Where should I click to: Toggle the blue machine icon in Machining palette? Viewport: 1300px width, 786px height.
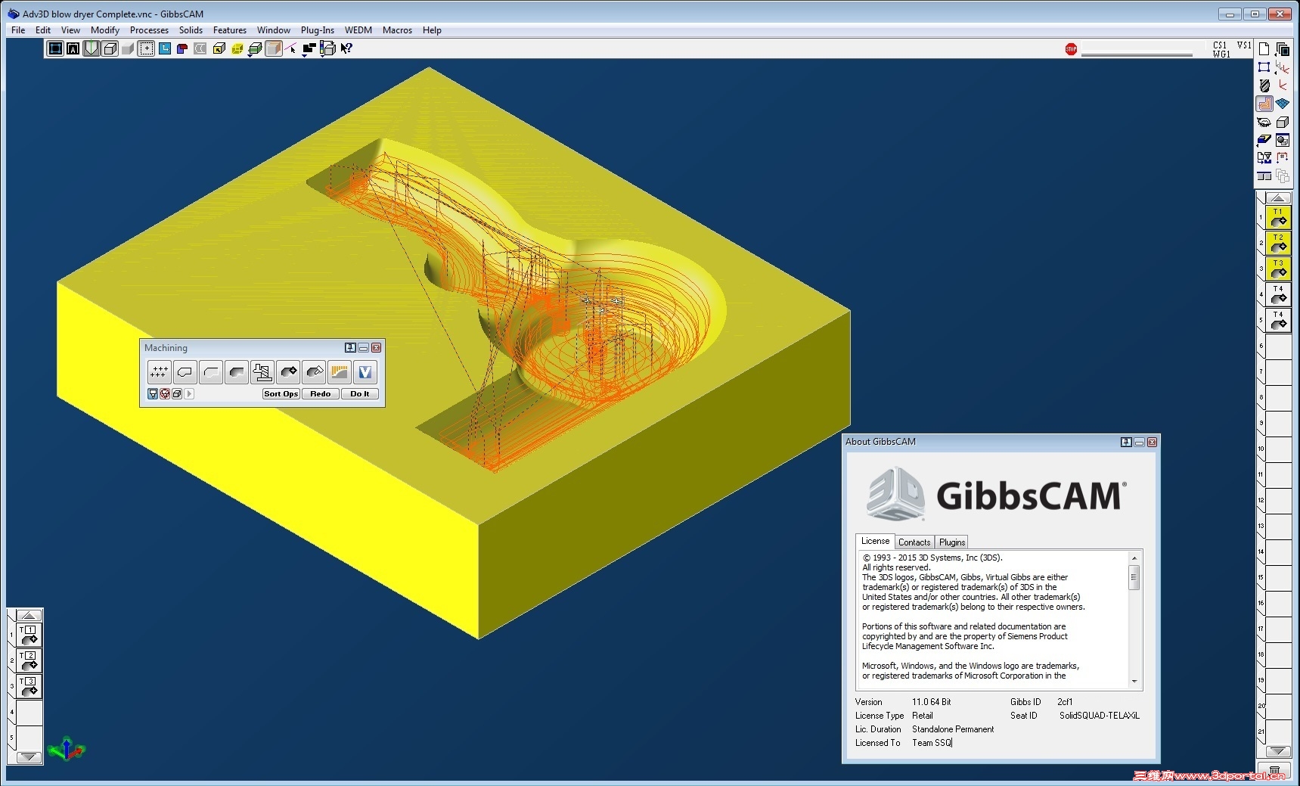coord(153,394)
